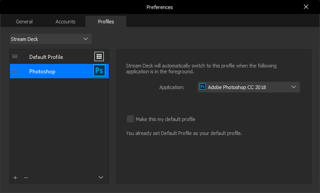This screenshot has height=193, width=320.
Task: Click the grid icon beside Default Profile
Action: [99, 57]
